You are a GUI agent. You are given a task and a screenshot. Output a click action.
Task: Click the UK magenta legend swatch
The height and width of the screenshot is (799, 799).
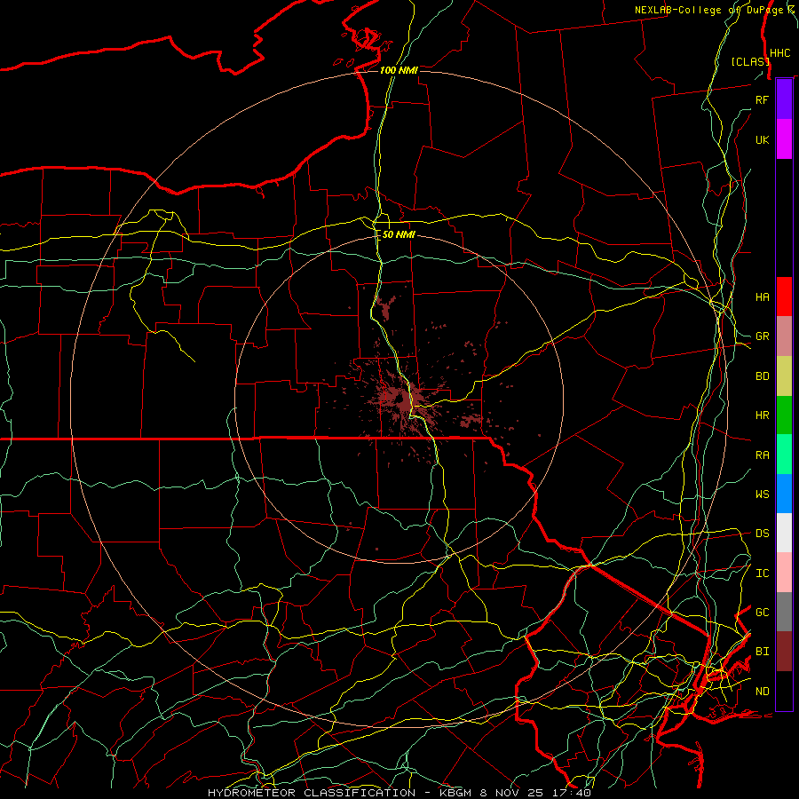coord(784,139)
